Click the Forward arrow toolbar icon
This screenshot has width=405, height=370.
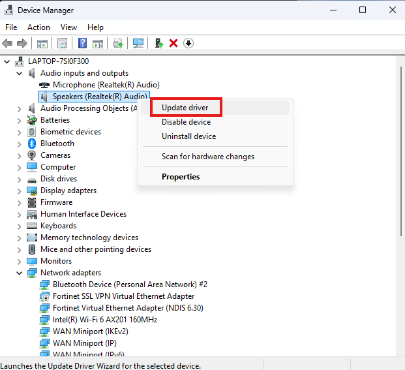coord(22,43)
